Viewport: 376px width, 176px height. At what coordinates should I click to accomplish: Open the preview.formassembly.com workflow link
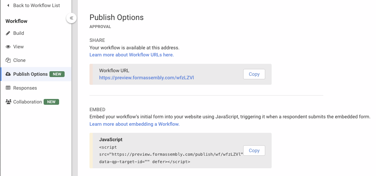coord(146,78)
